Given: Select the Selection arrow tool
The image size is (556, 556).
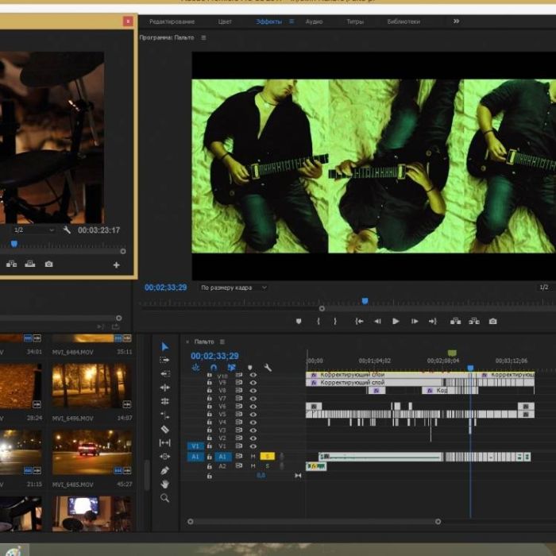Looking at the screenshot, I should [x=165, y=346].
